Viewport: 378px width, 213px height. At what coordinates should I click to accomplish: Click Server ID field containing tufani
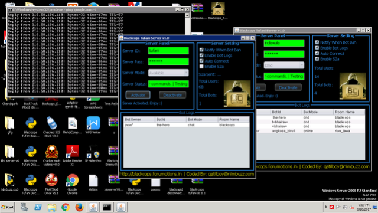click(168, 51)
